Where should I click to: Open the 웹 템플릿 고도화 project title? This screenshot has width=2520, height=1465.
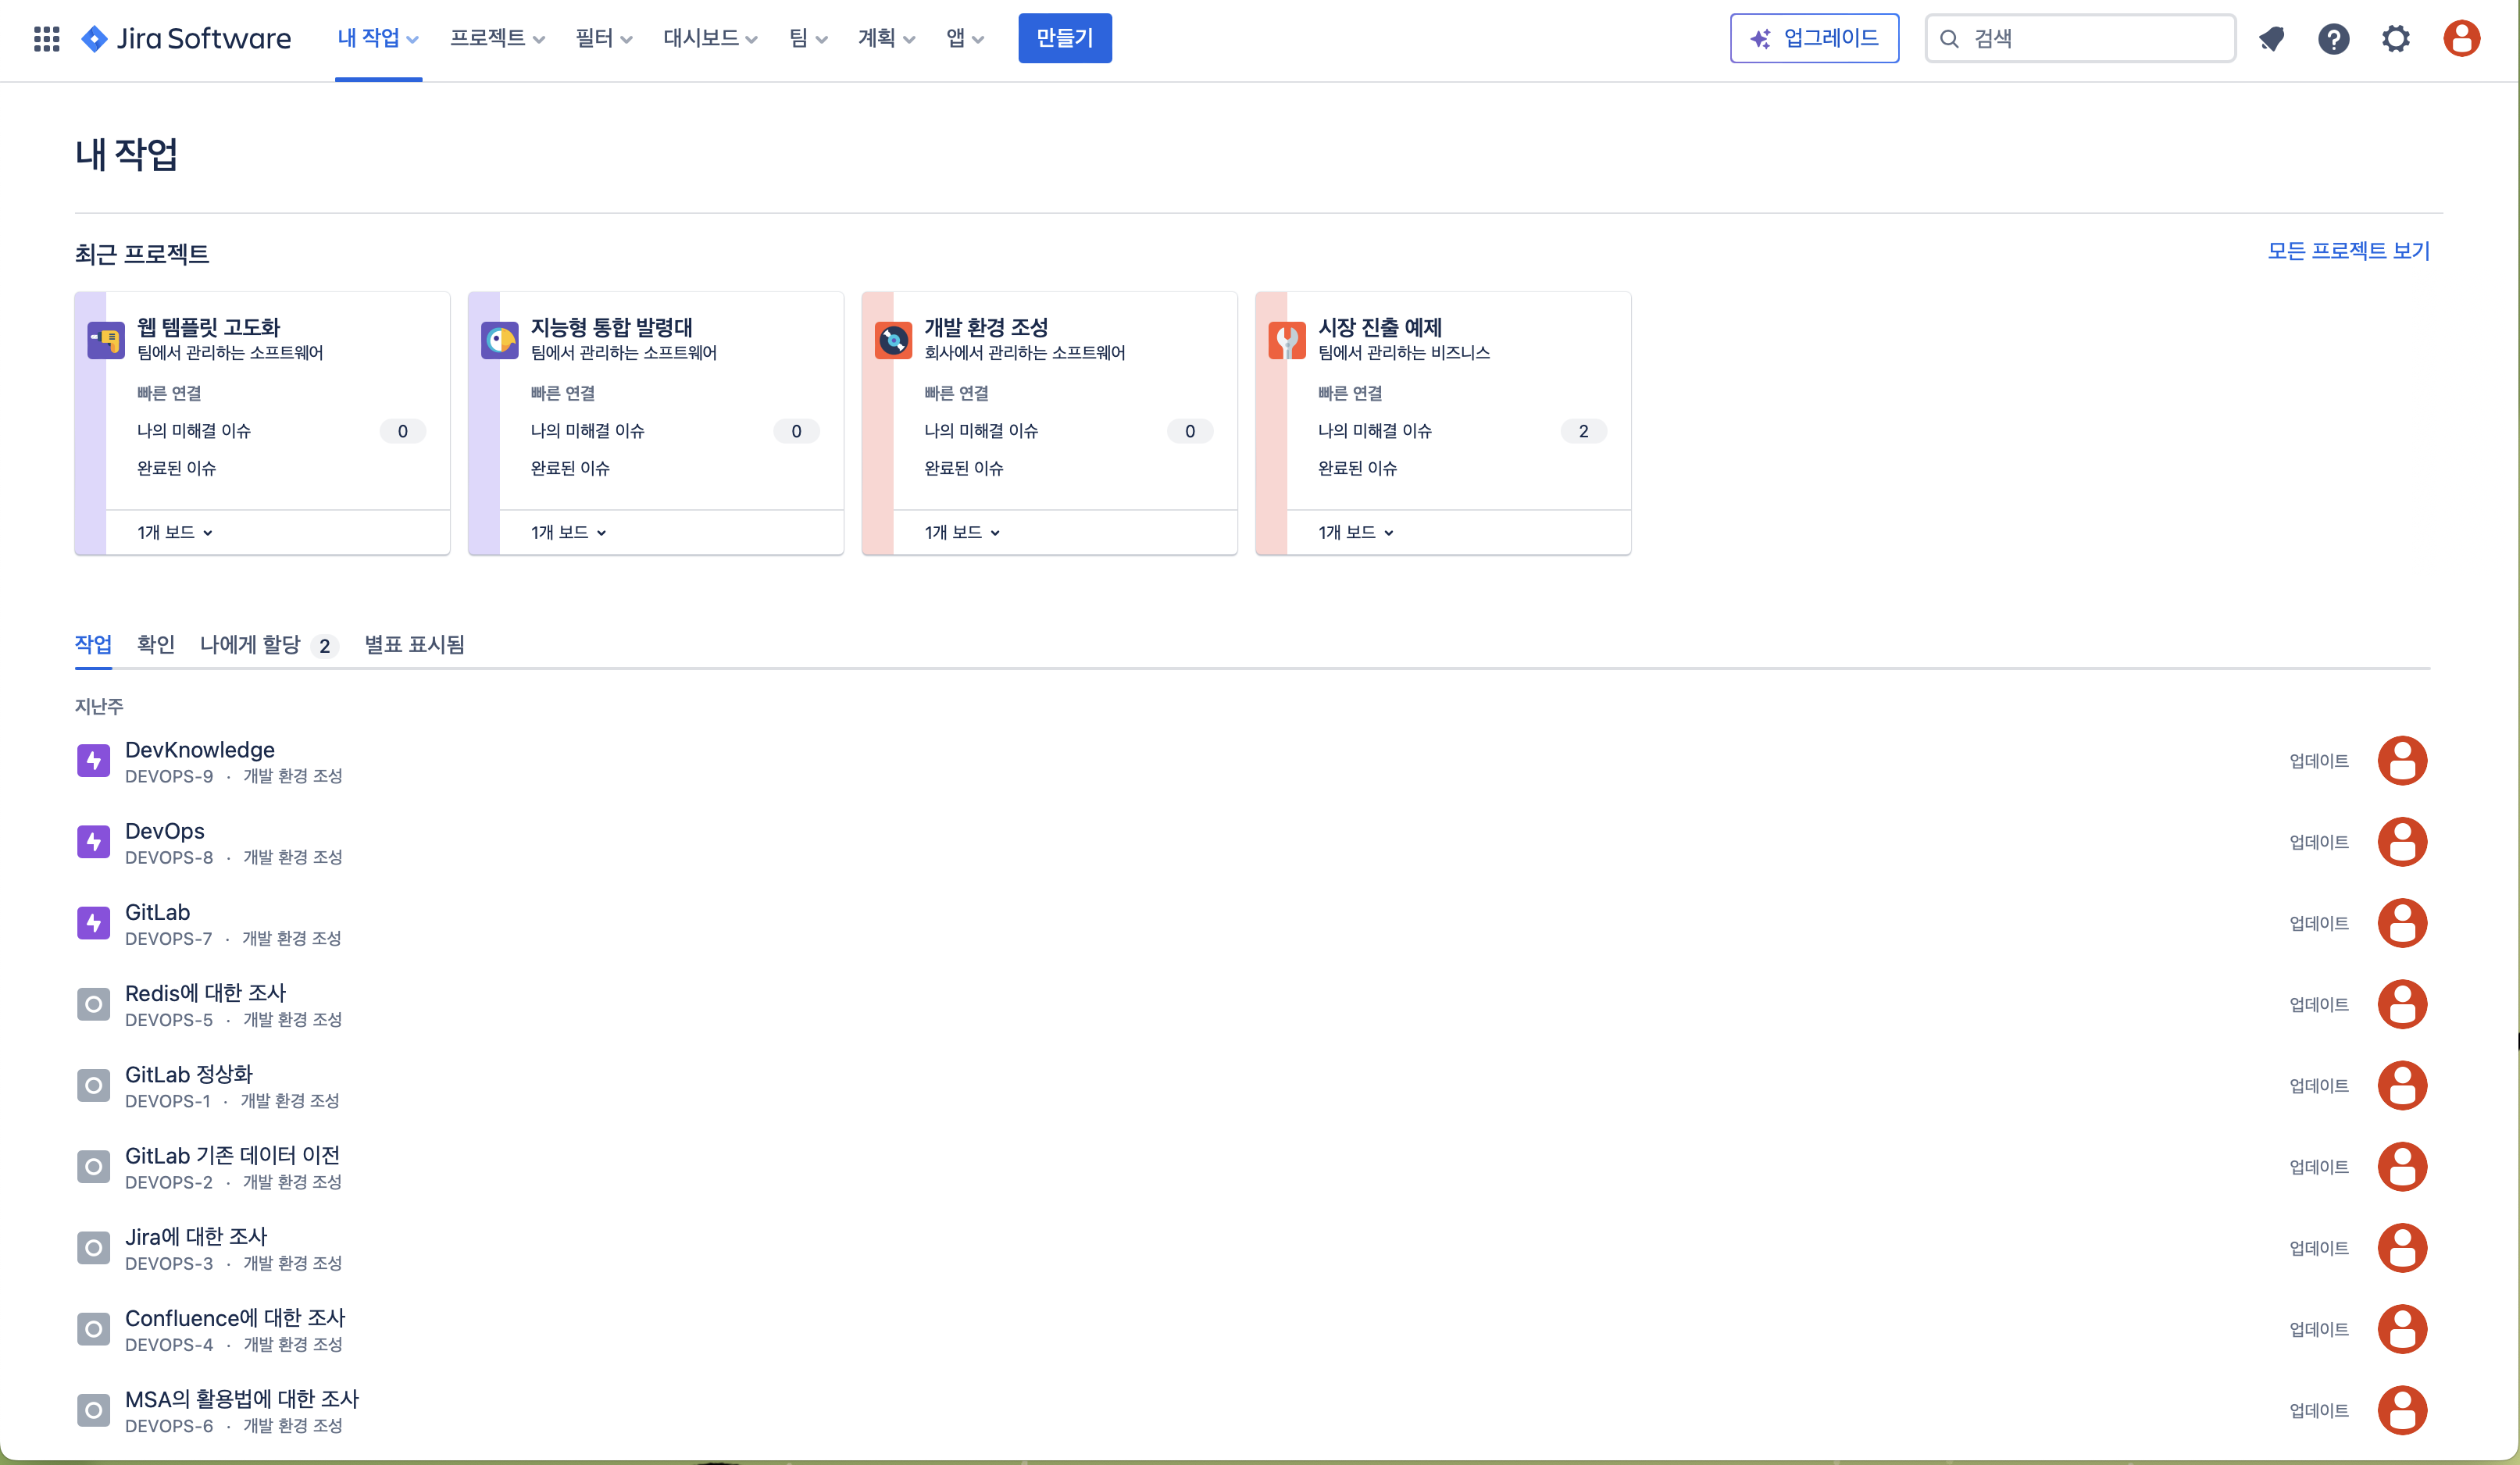(208, 327)
